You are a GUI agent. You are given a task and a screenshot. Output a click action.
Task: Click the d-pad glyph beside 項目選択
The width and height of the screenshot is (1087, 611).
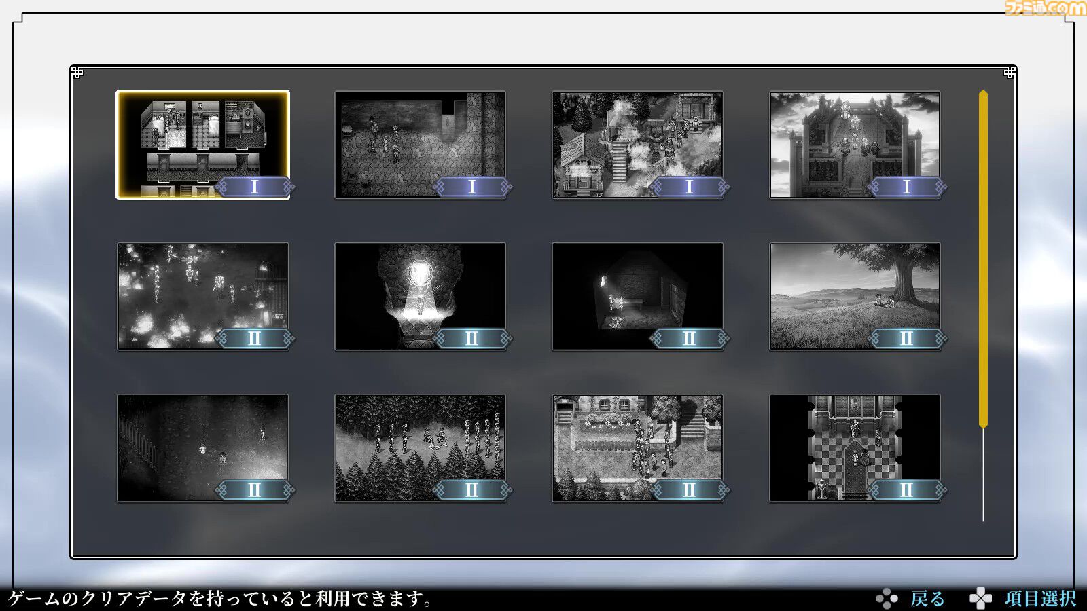[980, 599]
